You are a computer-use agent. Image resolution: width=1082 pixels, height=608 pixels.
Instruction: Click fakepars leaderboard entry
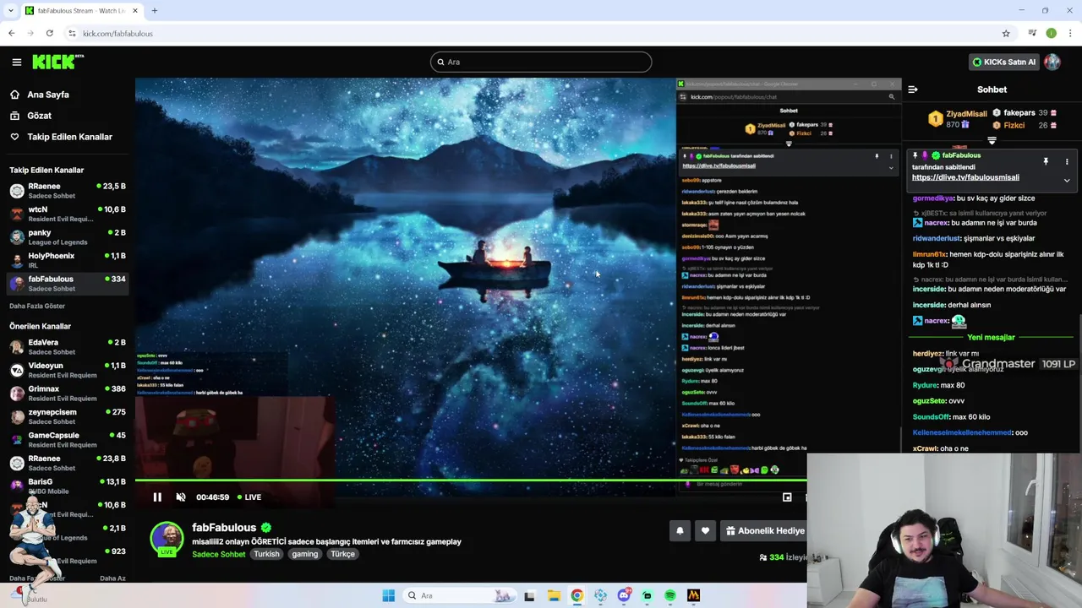tap(1025, 113)
